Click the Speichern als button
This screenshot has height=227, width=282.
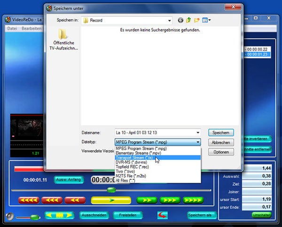point(202,215)
